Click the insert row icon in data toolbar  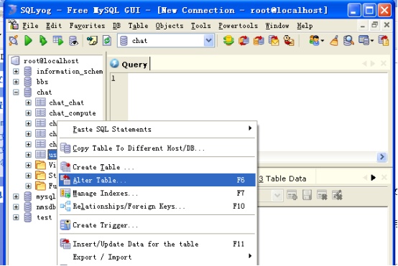point(292,195)
